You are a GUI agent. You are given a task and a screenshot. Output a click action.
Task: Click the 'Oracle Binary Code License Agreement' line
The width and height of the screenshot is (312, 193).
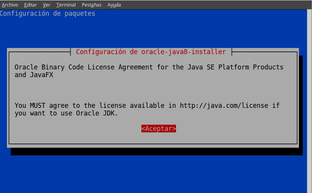click(149, 67)
